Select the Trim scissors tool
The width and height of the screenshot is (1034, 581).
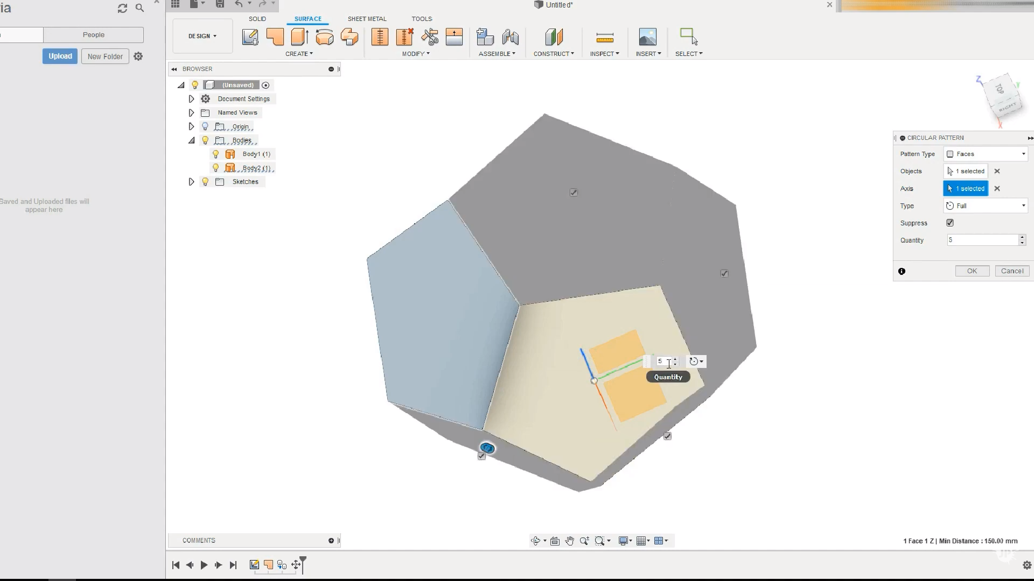point(430,37)
